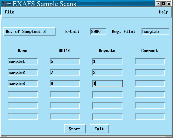The image size is (173, 138).
Task: Click the MOT10 field with value 9
Action: coord(65,84)
